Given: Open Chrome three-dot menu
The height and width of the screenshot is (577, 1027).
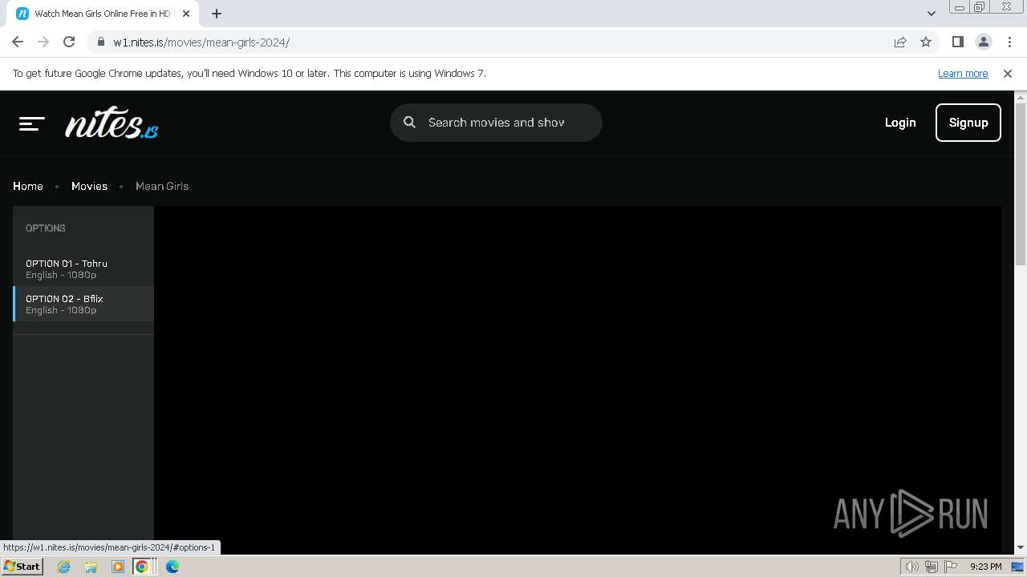Looking at the screenshot, I should (1009, 42).
